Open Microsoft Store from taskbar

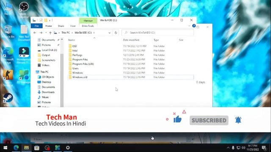(37, 148)
